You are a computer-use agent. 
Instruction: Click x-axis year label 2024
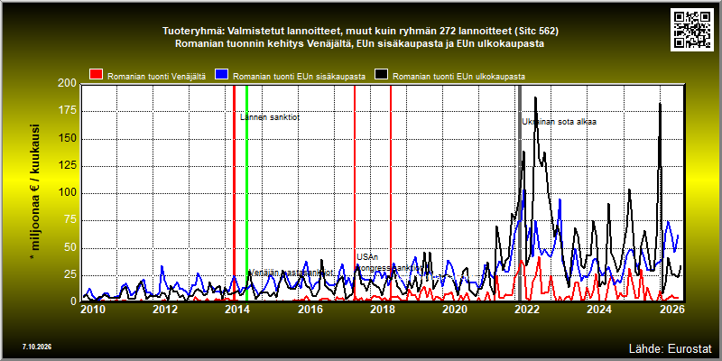(599, 310)
